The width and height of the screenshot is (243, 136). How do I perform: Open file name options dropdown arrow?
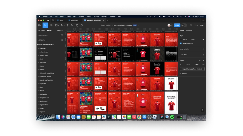coord(139,25)
